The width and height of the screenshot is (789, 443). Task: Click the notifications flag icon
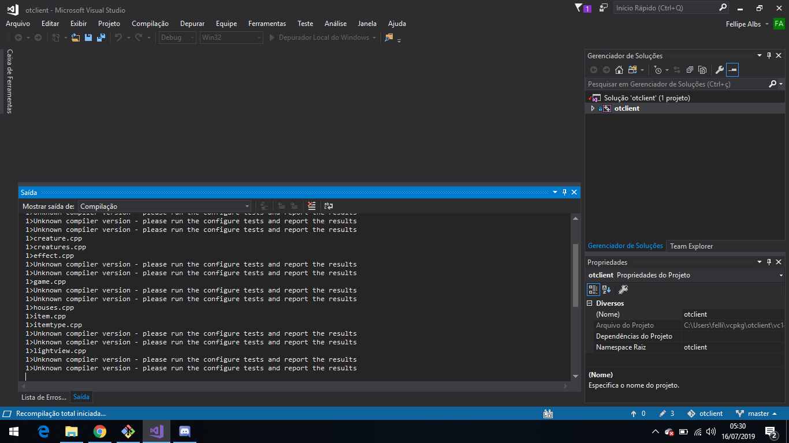579,8
